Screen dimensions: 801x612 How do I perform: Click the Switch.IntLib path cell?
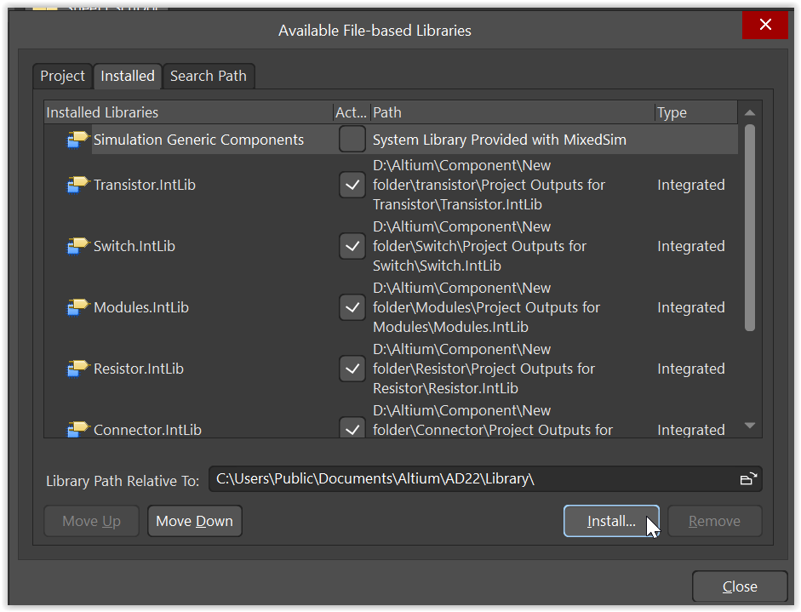pyautogui.click(x=480, y=246)
